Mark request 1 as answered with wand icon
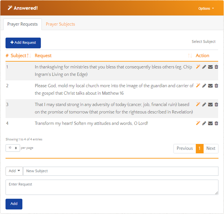Image resolution: width=224 pixels, height=214 pixels. (x=198, y=67)
